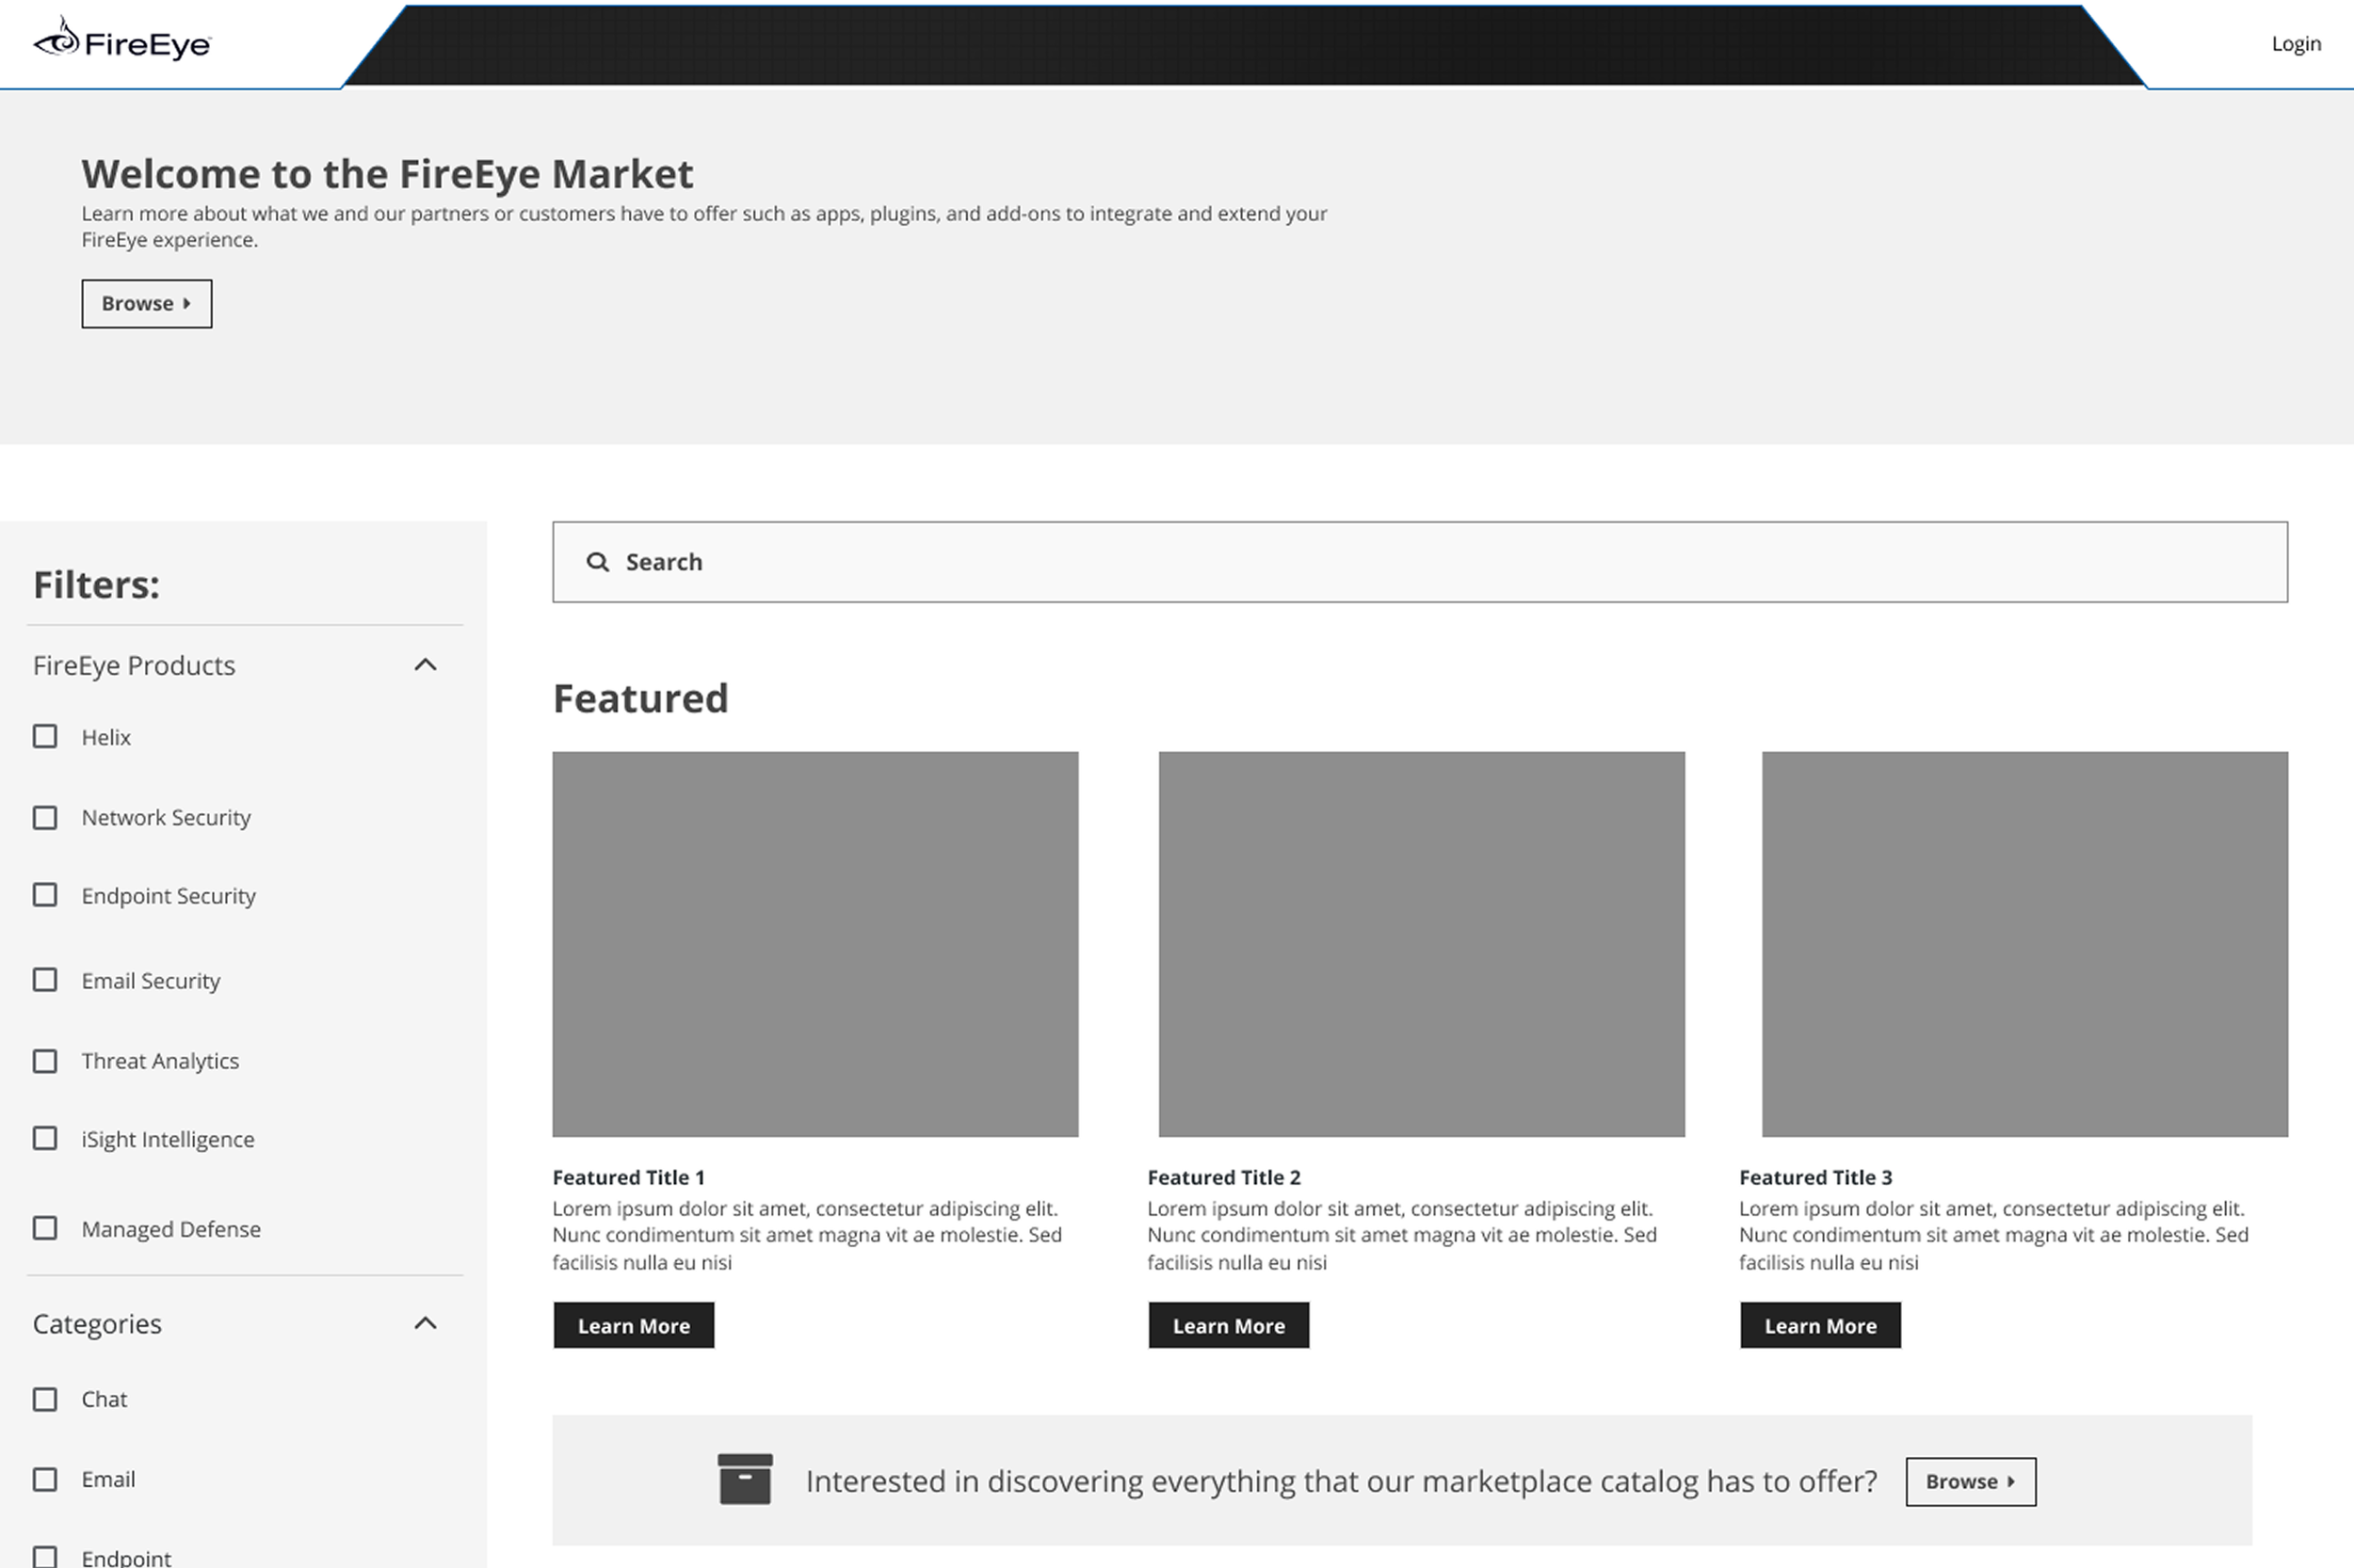Check the iSight Intelligence filter
The height and width of the screenshot is (1568, 2354).
[x=45, y=1139]
